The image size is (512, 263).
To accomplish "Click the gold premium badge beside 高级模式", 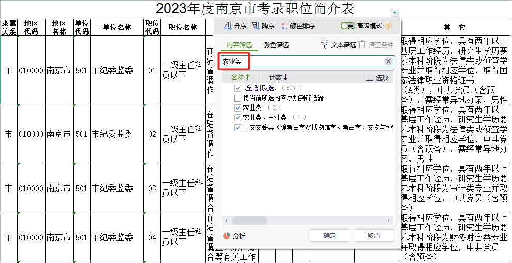I will tap(388, 26).
